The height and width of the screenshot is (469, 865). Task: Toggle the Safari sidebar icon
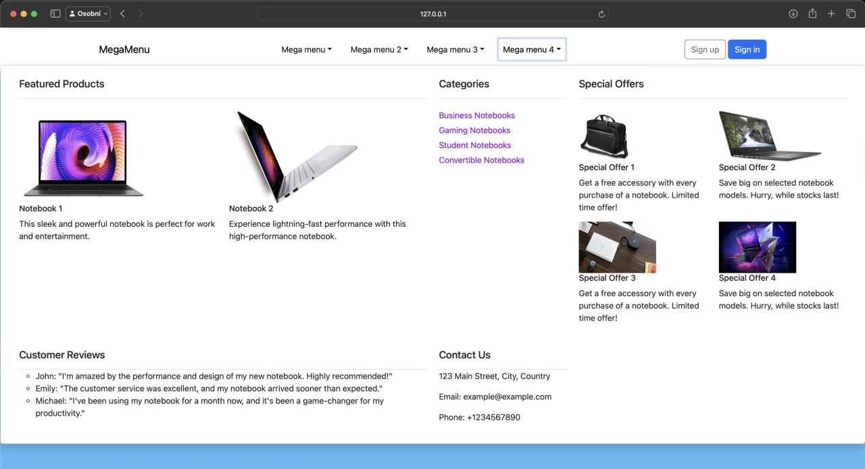[x=55, y=13]
